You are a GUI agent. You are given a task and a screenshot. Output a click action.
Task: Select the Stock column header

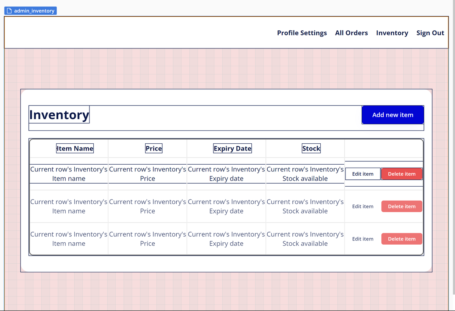tap(311, 148)
